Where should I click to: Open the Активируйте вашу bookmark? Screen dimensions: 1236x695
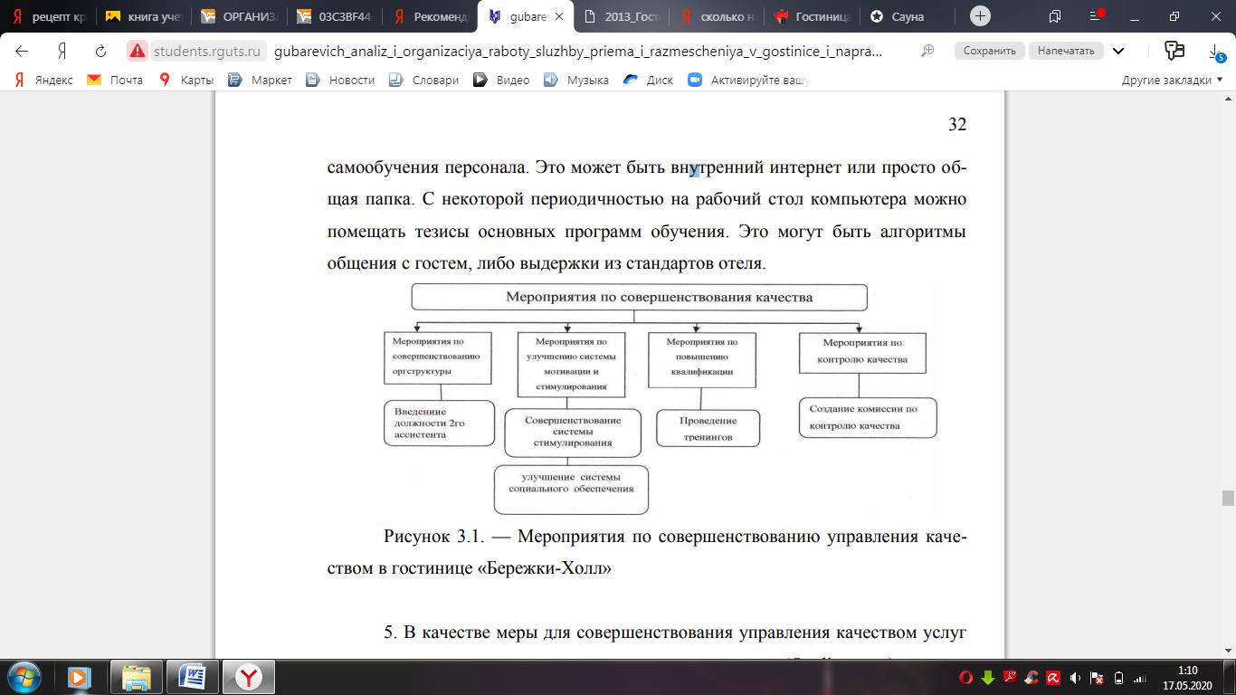[748, 80]
